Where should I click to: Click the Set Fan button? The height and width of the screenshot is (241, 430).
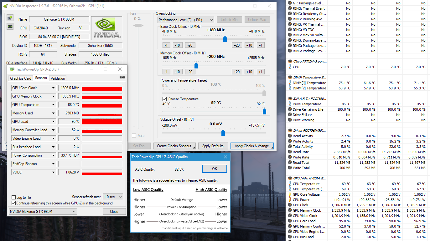[139, 146]
